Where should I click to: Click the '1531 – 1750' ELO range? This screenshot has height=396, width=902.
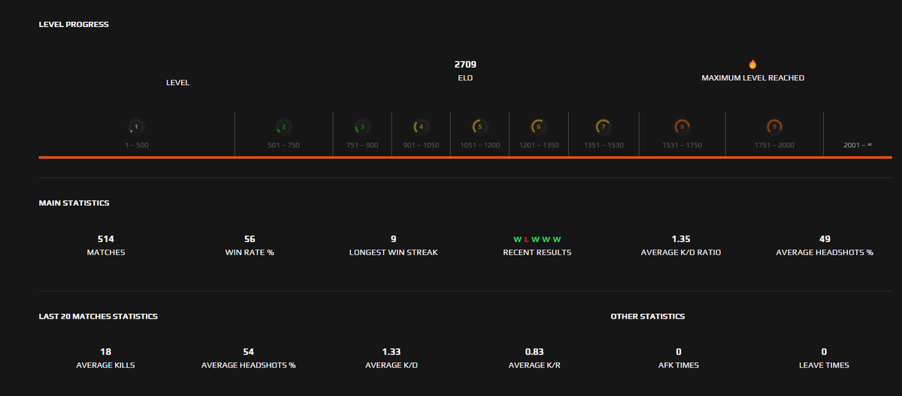point(682,145)
